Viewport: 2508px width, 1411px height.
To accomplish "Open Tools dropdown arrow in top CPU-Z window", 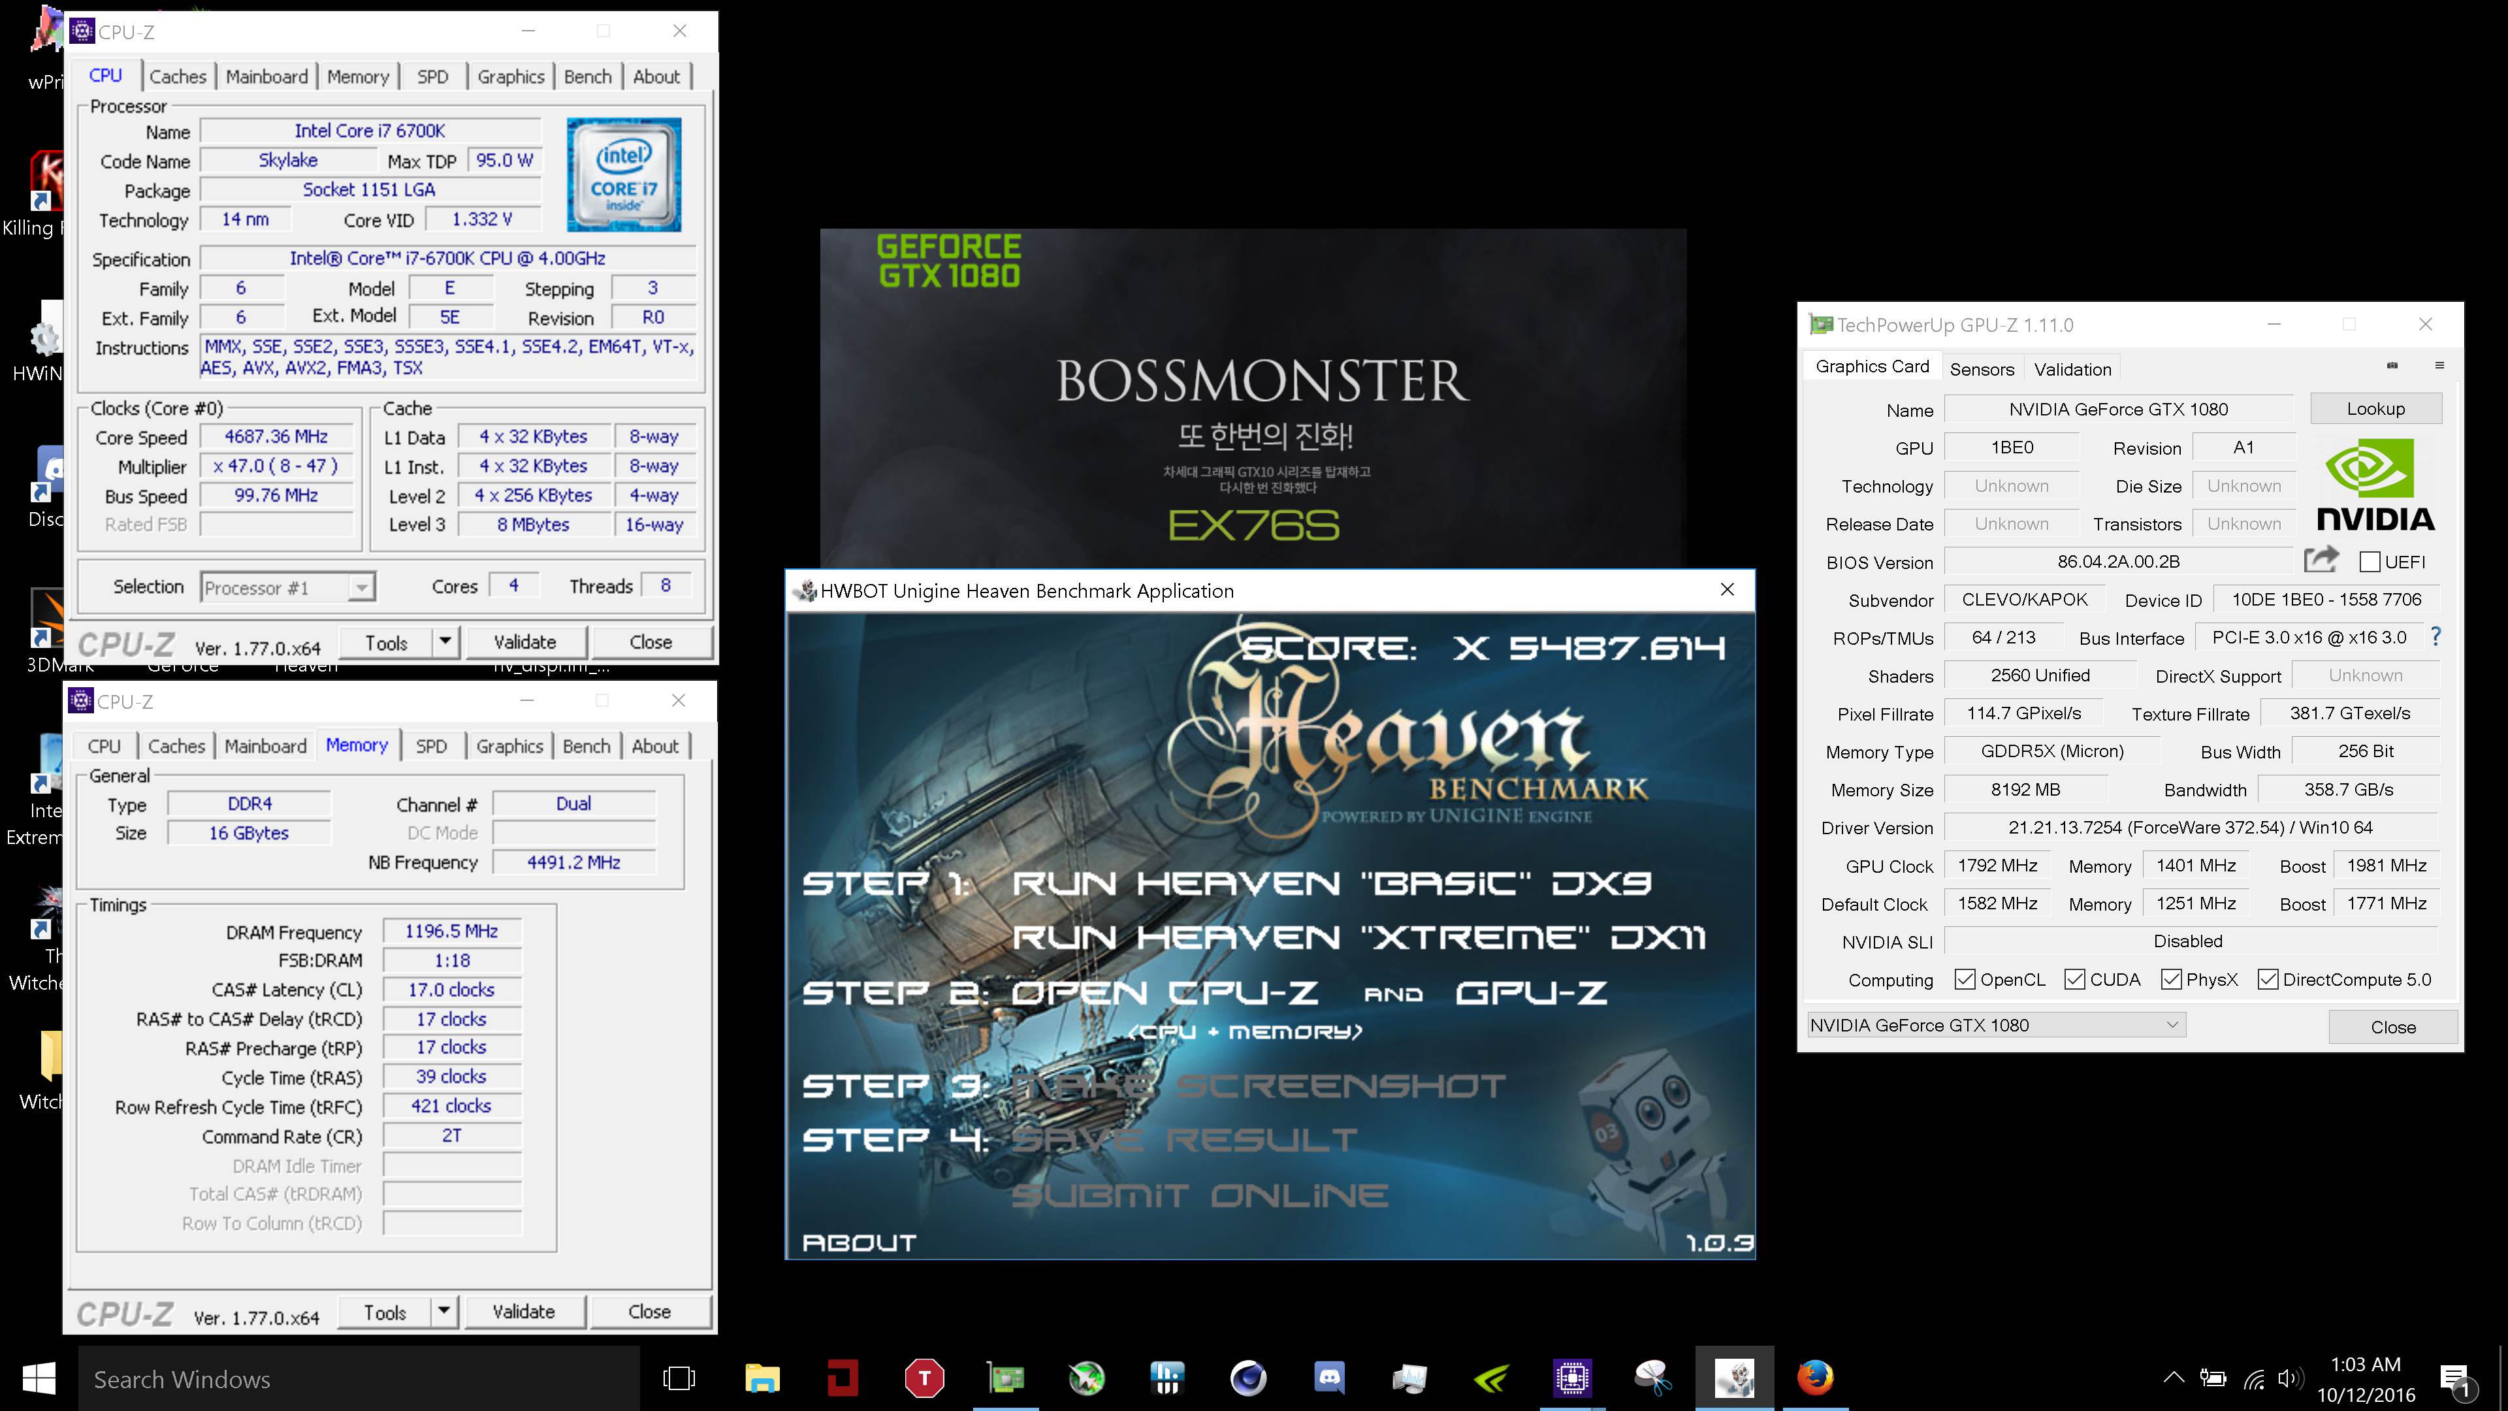I will click(x=445, y=641).
